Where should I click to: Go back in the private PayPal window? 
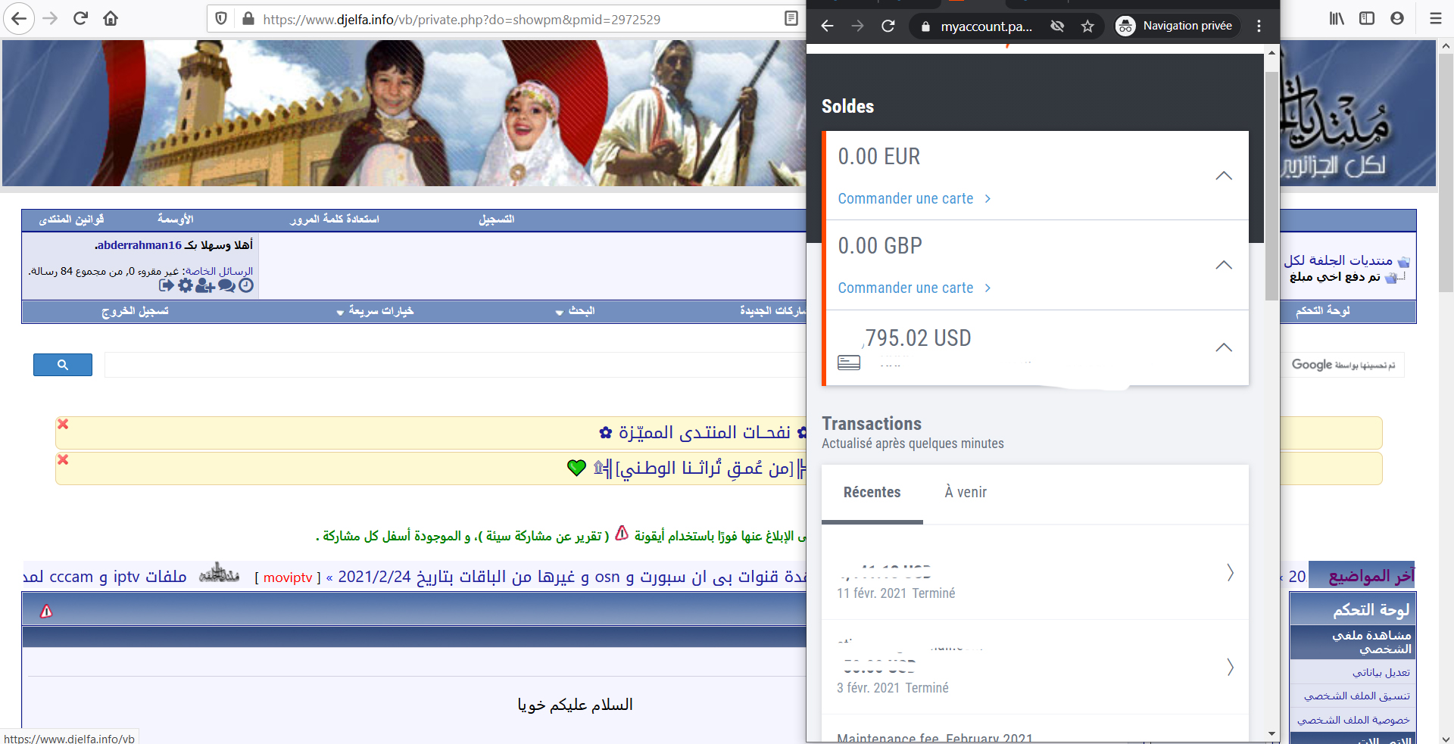827,26
